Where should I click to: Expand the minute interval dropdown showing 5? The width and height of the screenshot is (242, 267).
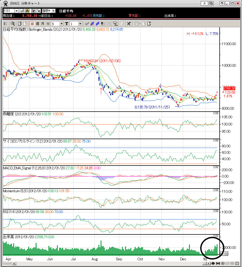click(x=61, y=24)
